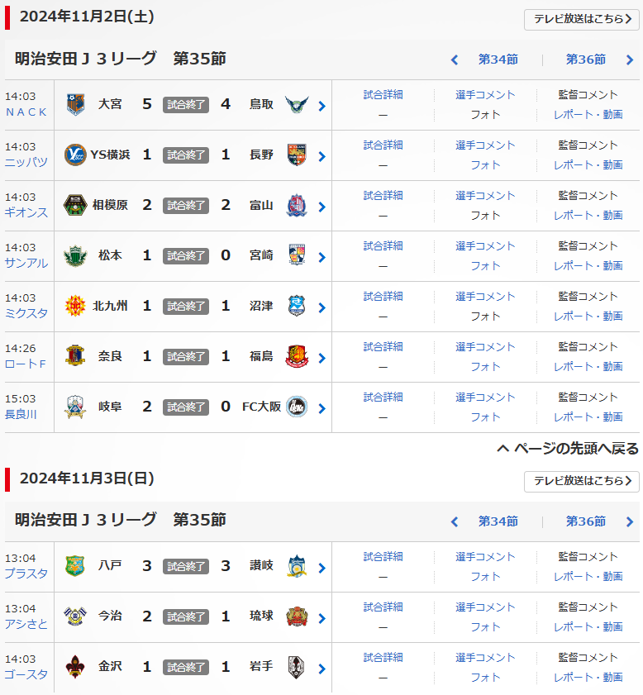Click the Tottori team crest icon
Viewport: 643px width, 695px height.
coord(296,105)
